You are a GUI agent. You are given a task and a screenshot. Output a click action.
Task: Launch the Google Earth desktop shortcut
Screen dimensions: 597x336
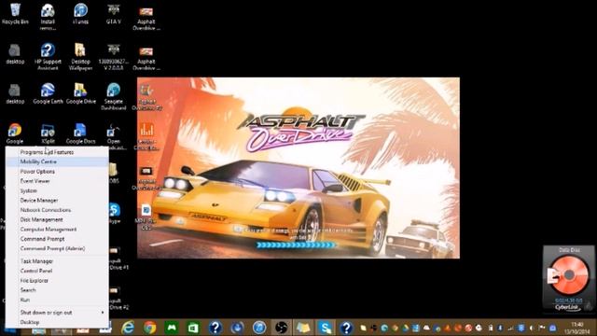48,93
